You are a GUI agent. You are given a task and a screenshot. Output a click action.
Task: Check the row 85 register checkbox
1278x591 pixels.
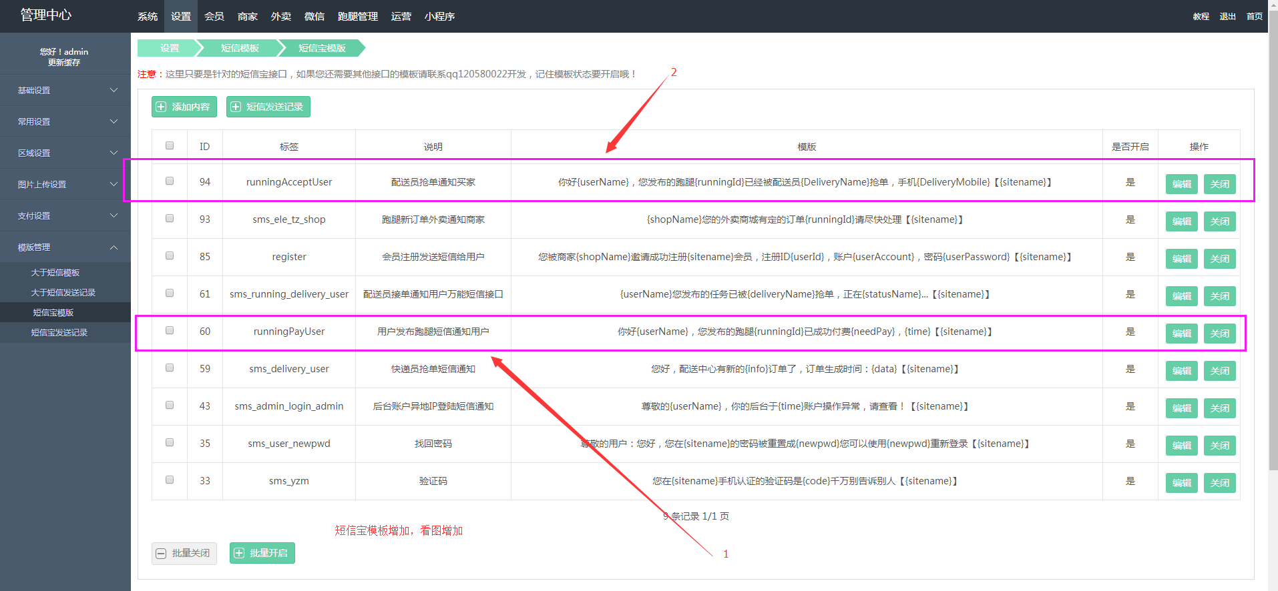170,255
